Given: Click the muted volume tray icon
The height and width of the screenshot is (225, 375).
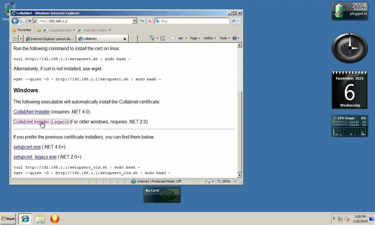Looking at the screenshot, I should [x=347, y=219].
